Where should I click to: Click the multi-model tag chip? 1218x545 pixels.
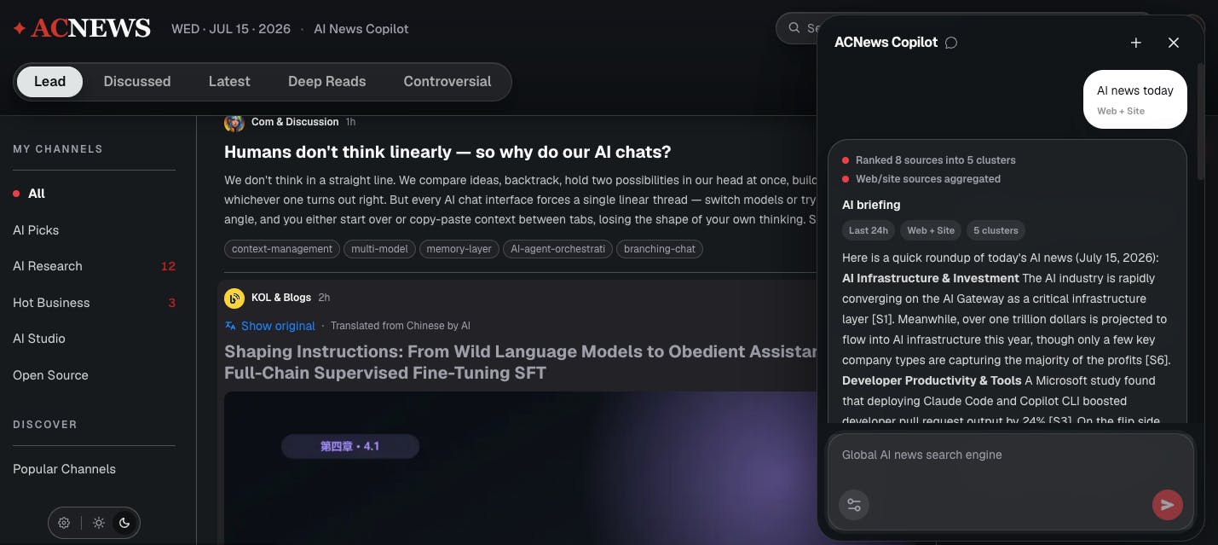coord(380,249)
